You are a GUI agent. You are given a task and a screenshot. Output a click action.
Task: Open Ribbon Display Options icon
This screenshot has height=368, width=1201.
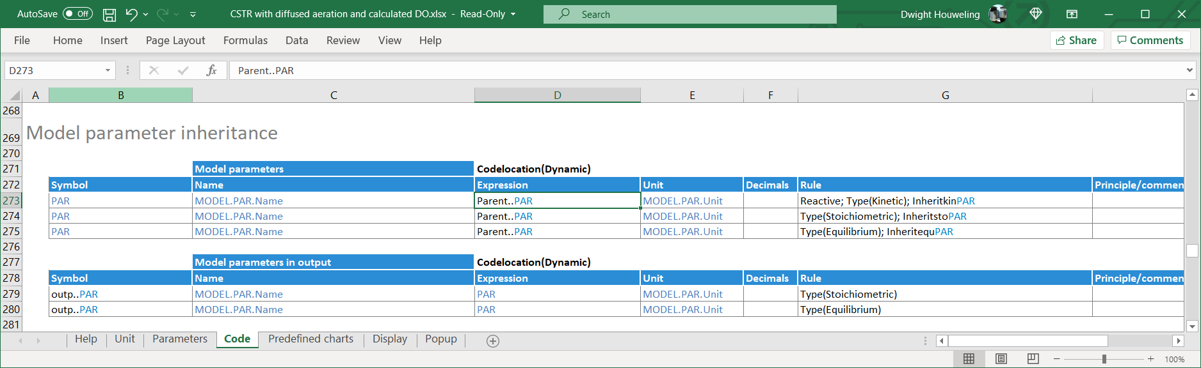[x=1072, y=14]
